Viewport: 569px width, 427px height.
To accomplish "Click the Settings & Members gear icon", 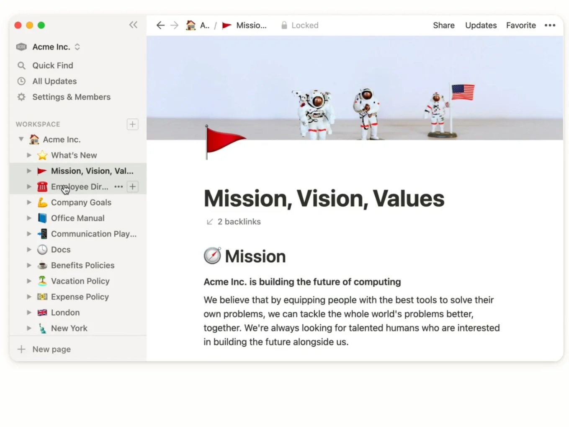I will click(x=21, y=97).
